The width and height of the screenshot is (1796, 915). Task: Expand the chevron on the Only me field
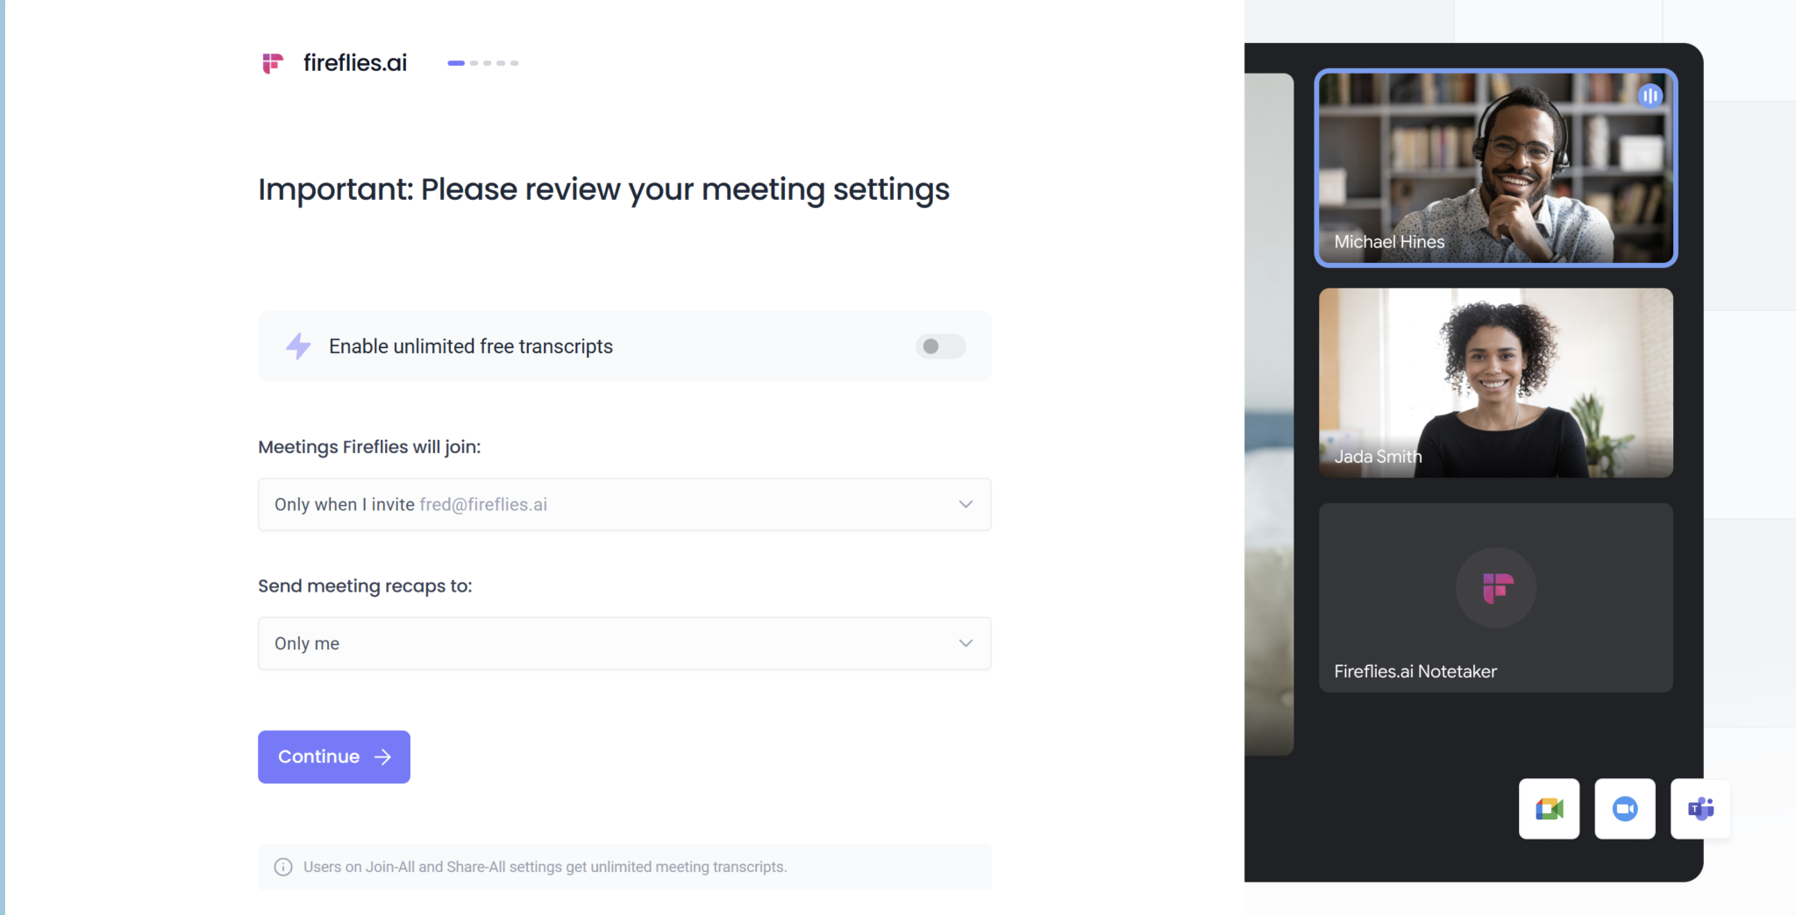click(x=966, y=643)
